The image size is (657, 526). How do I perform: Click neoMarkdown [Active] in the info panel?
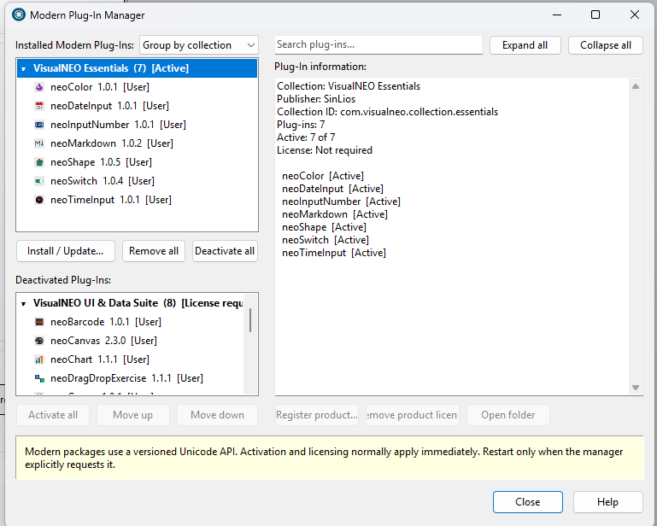coord(335,214)
